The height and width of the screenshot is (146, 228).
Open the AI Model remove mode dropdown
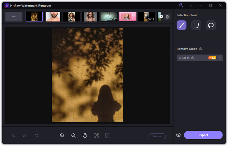coord(199,58)
